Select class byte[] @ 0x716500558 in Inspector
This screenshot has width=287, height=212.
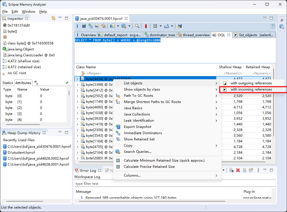(x=30, y=43)
